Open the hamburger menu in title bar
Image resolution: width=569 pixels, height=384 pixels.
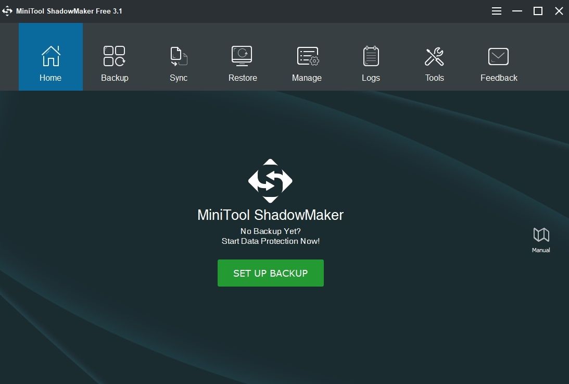click(497, 11)
